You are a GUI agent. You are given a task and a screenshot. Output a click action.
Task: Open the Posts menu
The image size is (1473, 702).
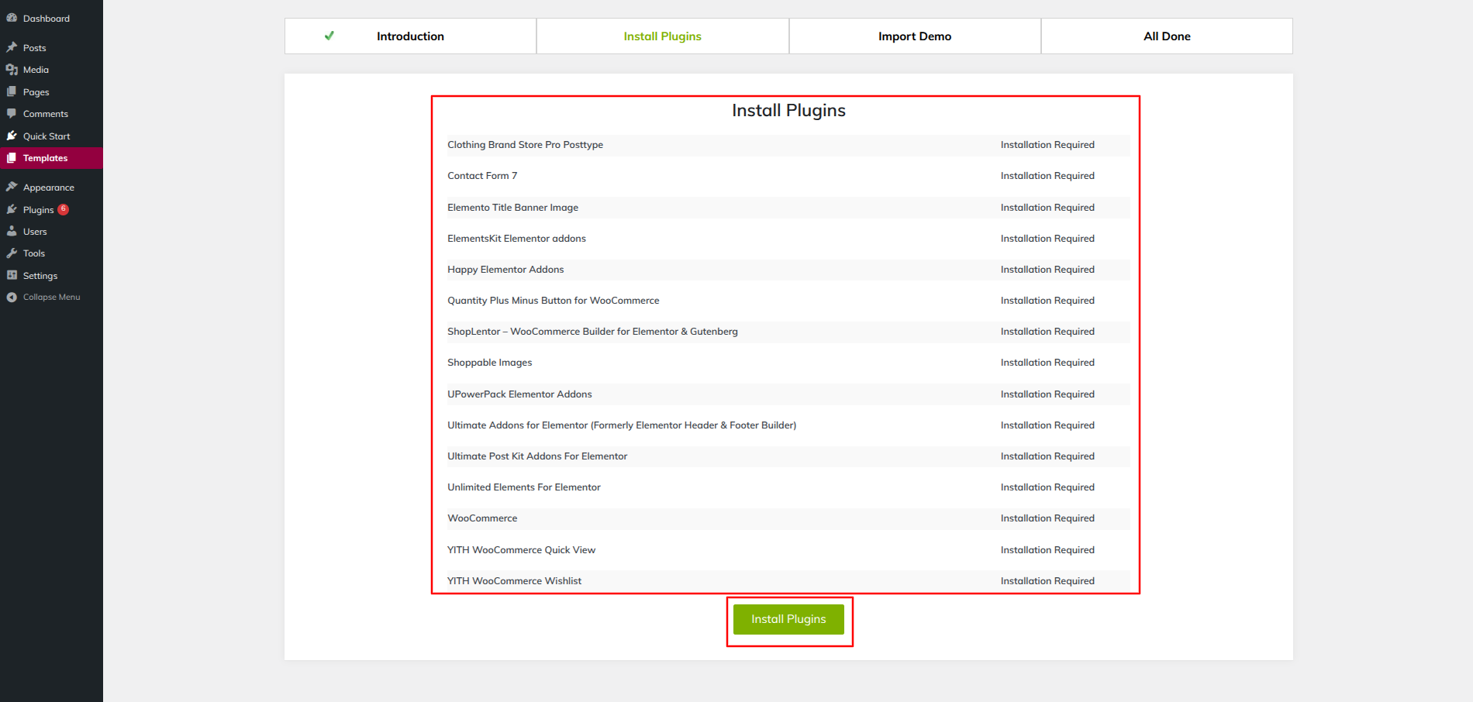point(51,47)
